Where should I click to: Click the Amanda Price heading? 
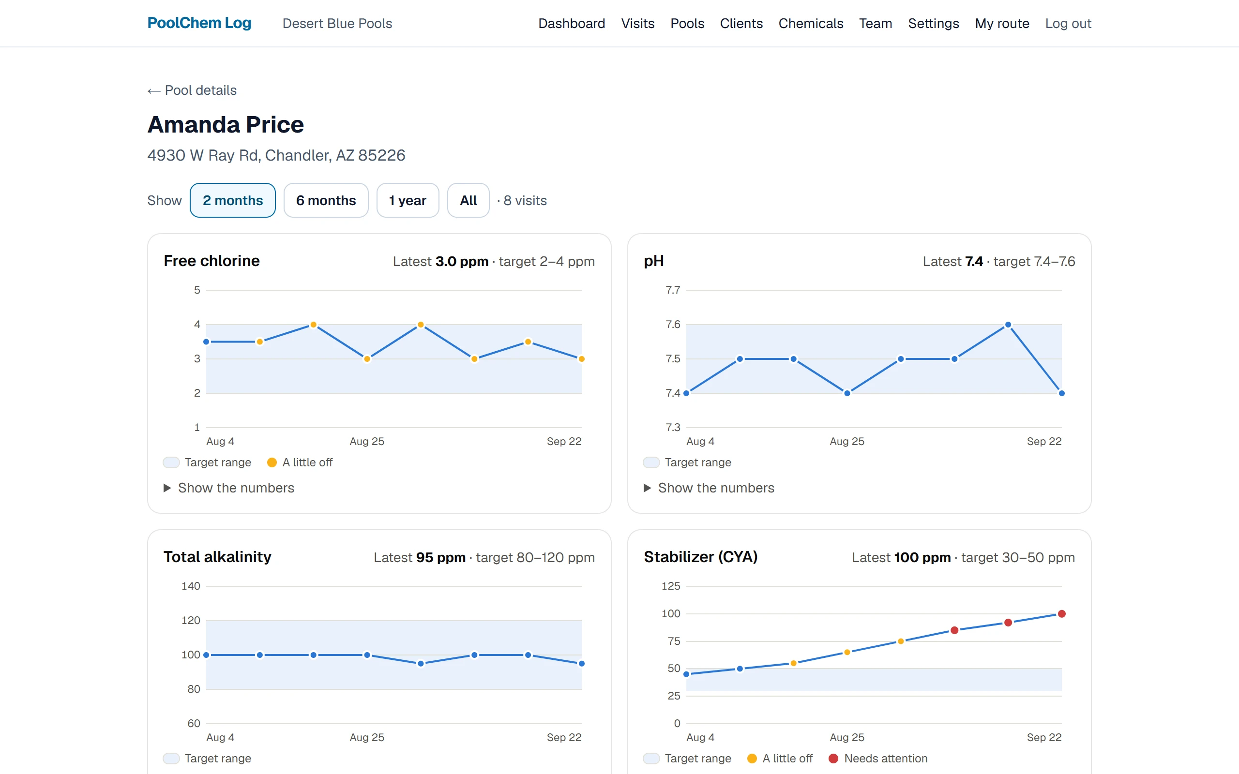(x=226, y=124)
